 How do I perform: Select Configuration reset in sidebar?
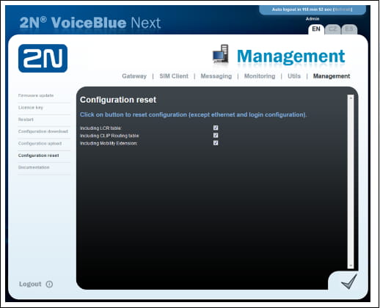pos(38,155)
